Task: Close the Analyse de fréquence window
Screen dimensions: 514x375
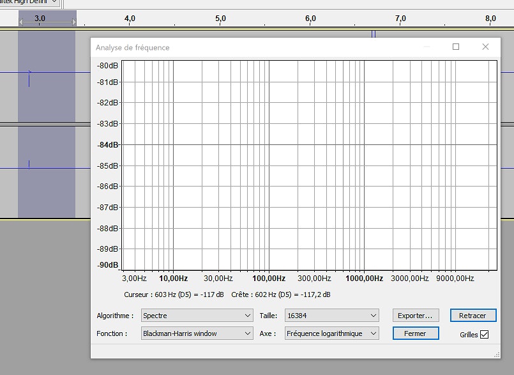Action: (485, 47)
